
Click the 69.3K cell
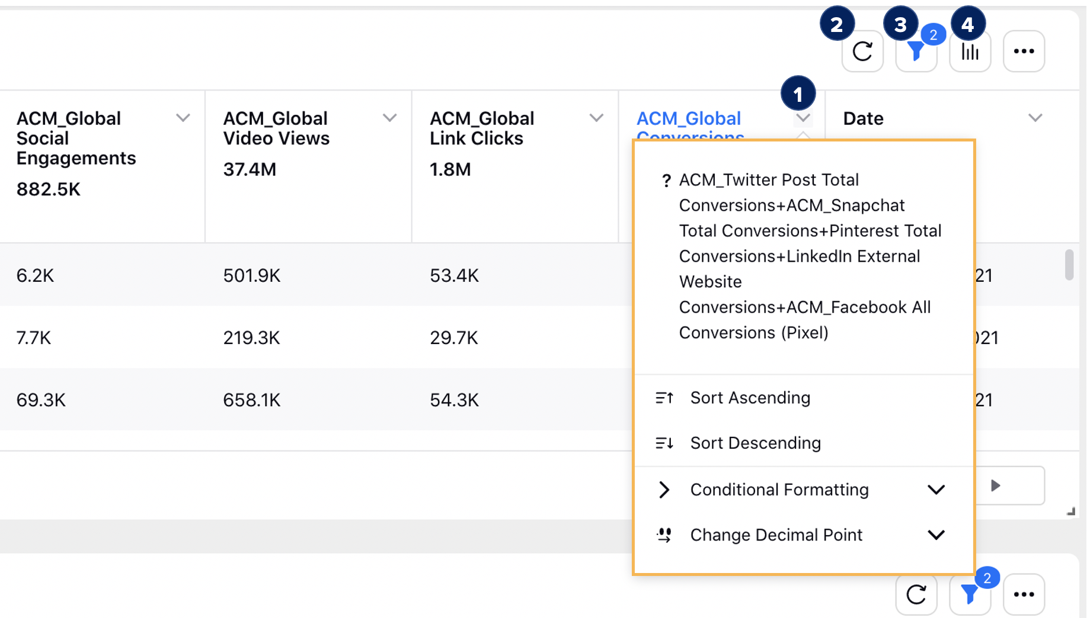click(41, 400)
